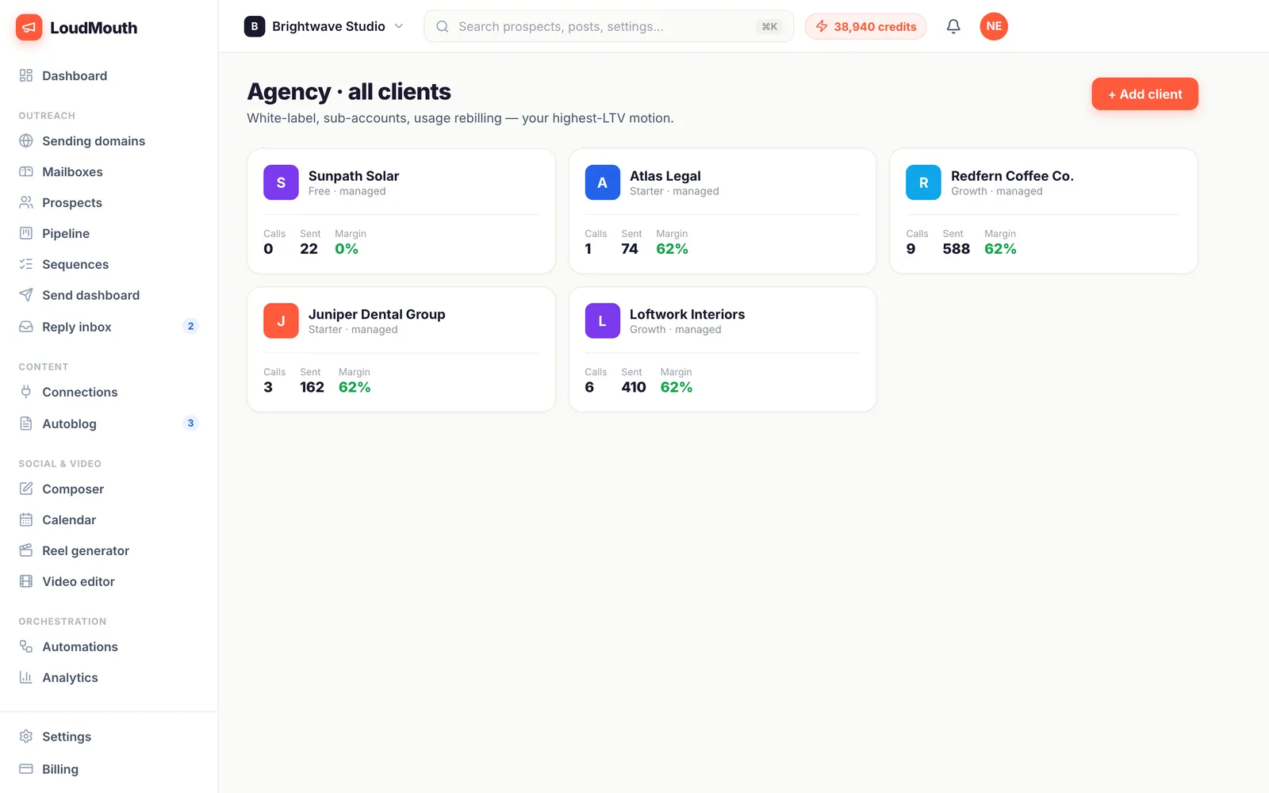
Task: Click the Atlas Legal A avatar
Action: click(x=602, y=182)
